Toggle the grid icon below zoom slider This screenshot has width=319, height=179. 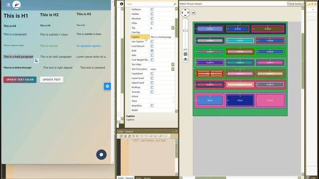pos(185,54)
